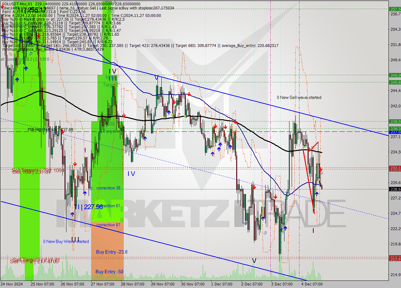Click the 'Sell 161.8 | 217.4706' label
The height and width of the screenshot is (288, 401).
34,261
